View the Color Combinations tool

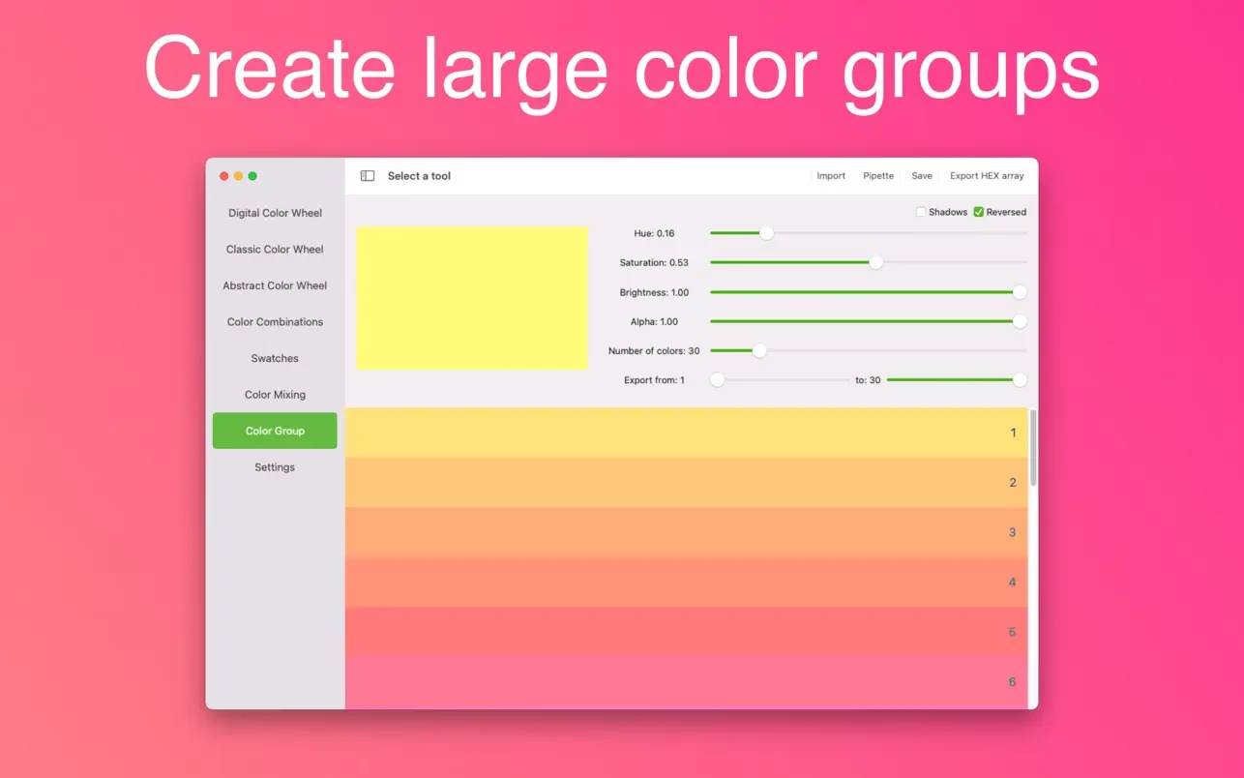tap(274, 321)
